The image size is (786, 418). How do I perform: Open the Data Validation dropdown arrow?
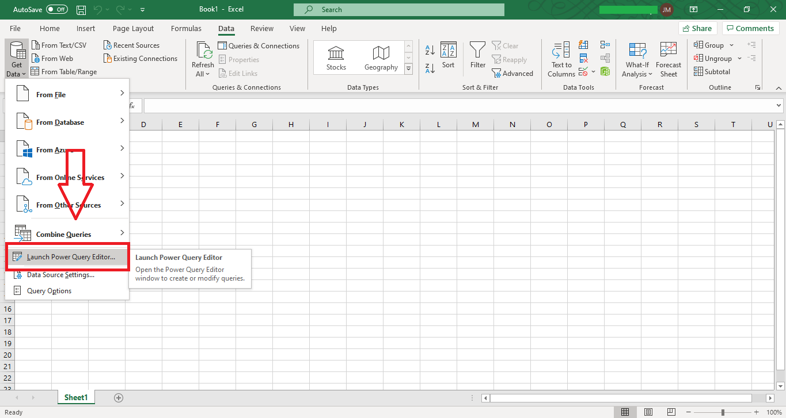pyautogui.click(x=593, y=72)
